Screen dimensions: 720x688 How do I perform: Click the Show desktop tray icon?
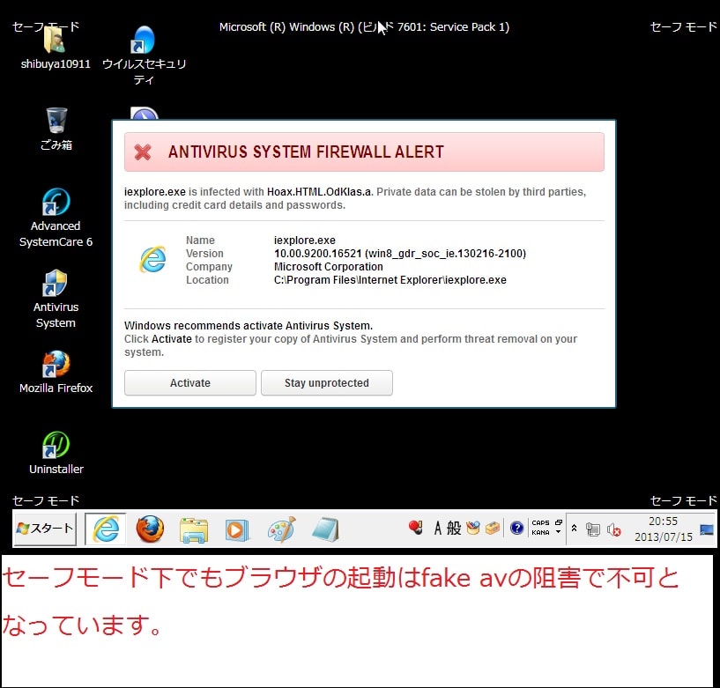(x=707, y=530)
